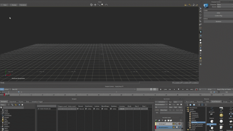Viewport: 233px width, 131px height.
Task: Select the Scale tool in viewer toolbar
Action: point(200,21)
